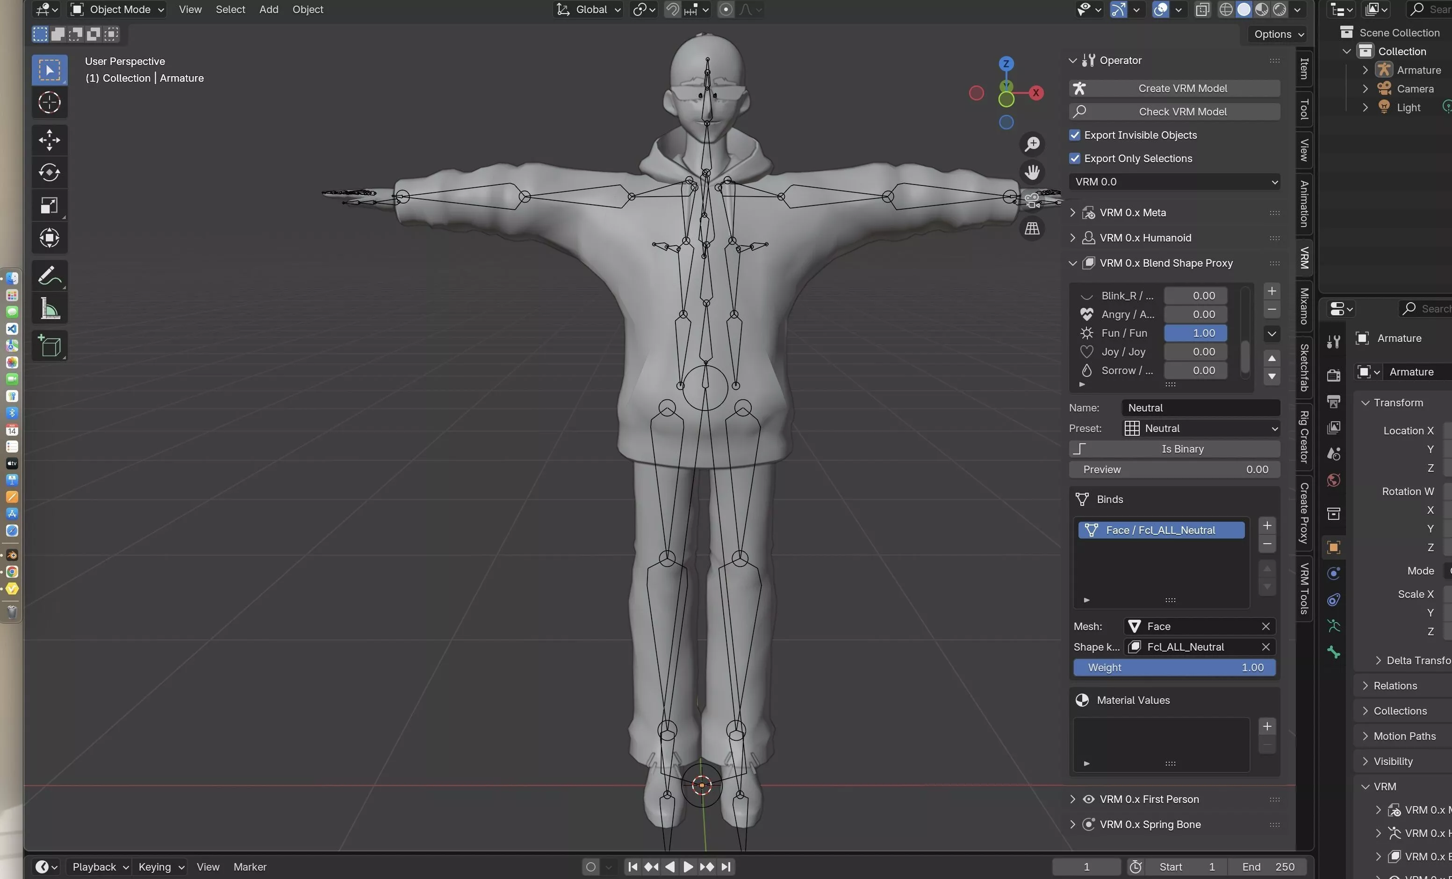Open the Neutral preset dropdown
Screen dimensions: 1452x879
(x=1200, y=429)
